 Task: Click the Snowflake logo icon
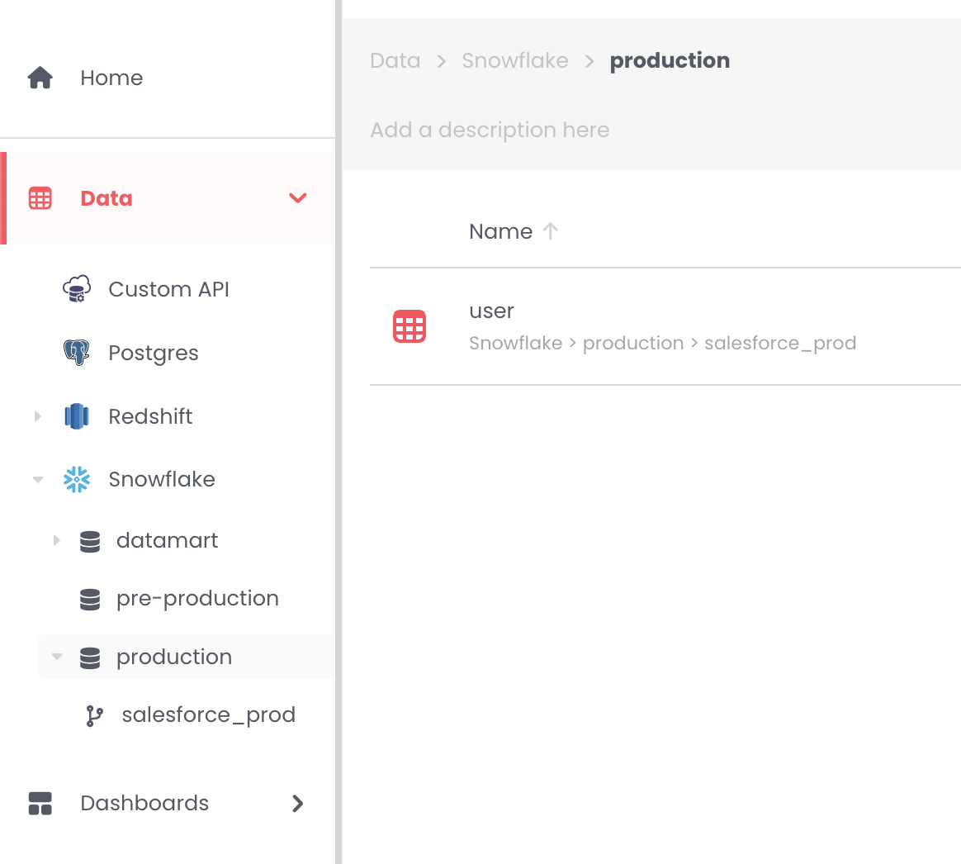[x=77, y=480]
